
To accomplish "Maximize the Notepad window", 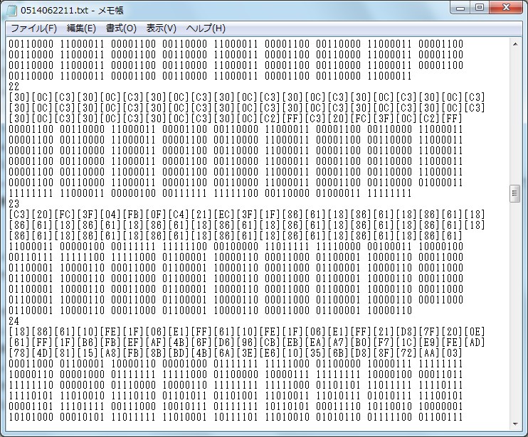I will coord(480,8).
